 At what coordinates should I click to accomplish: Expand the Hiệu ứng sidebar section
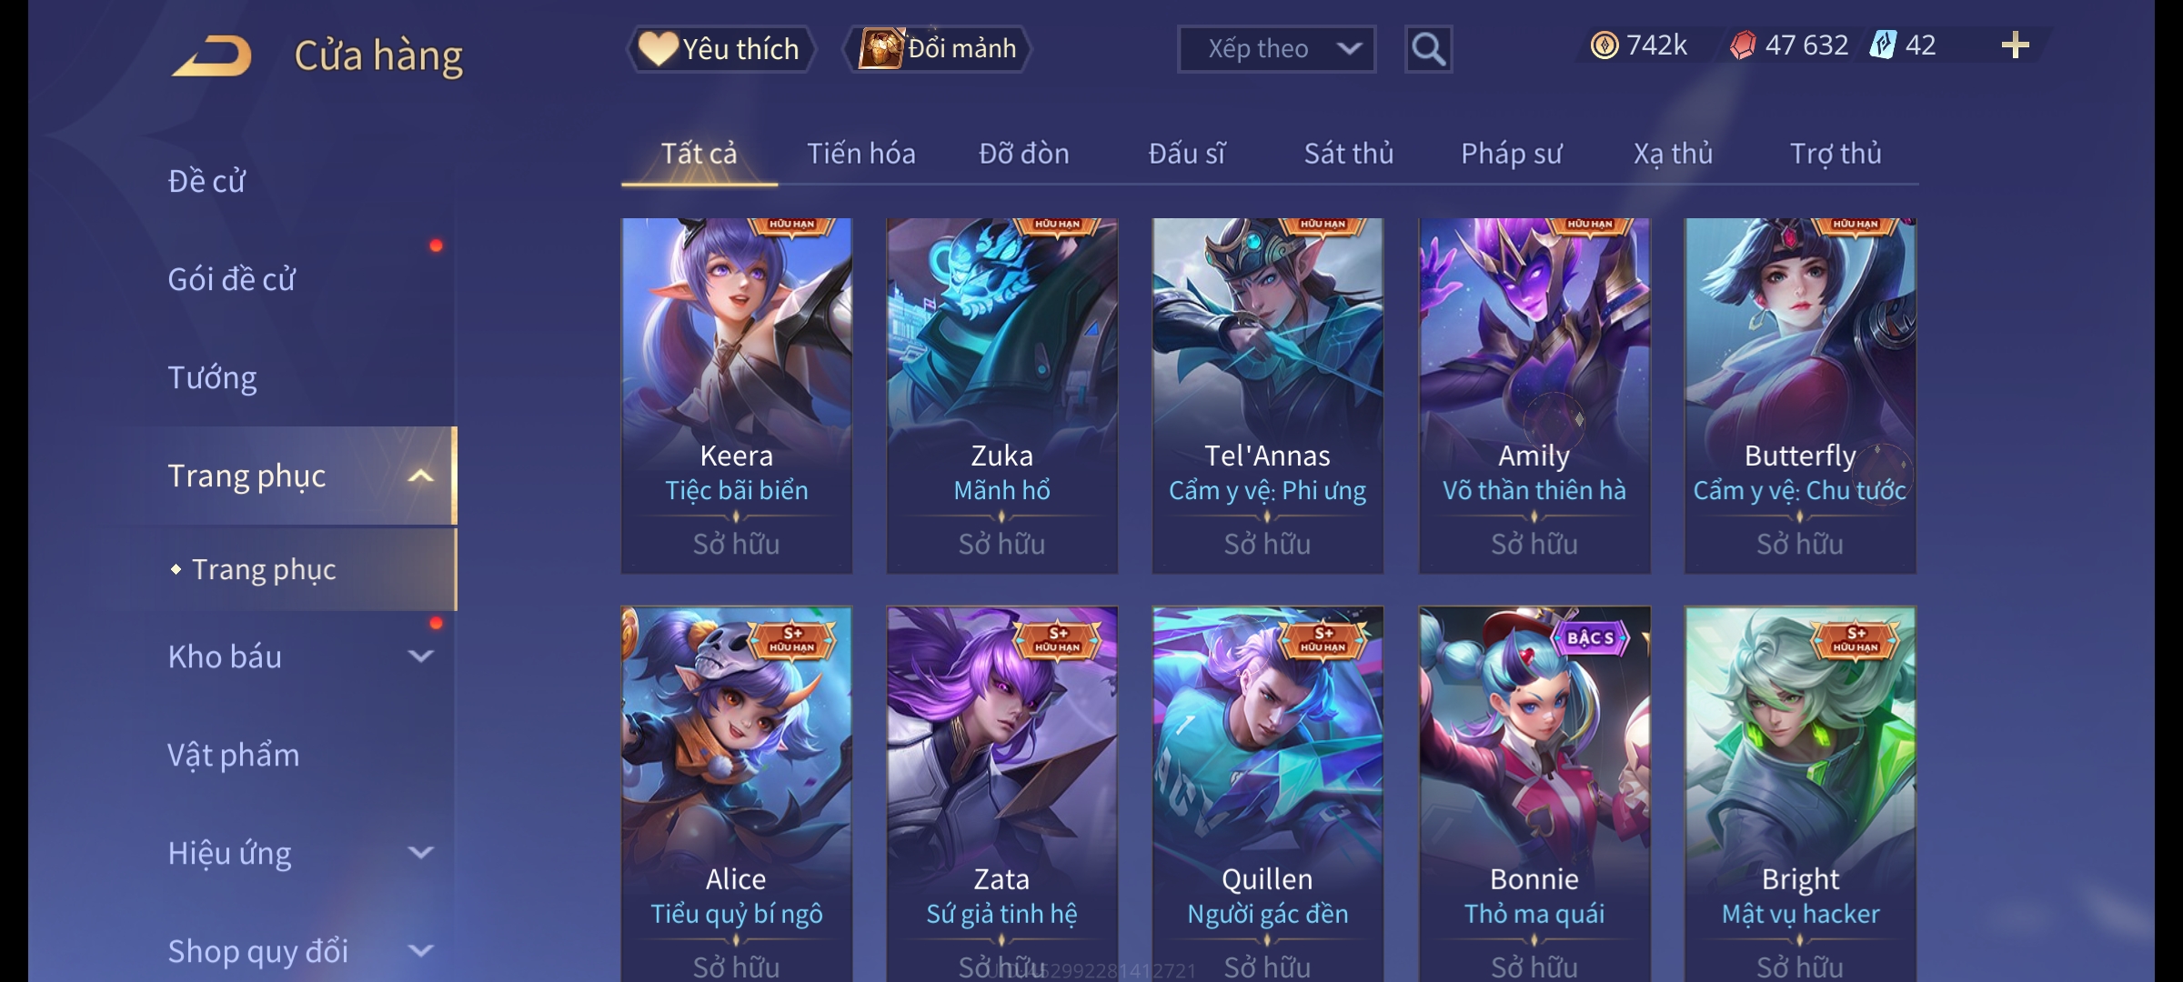coord(420,853)
